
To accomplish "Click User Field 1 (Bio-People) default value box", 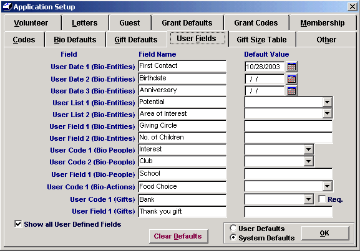I will coord(288,174).
